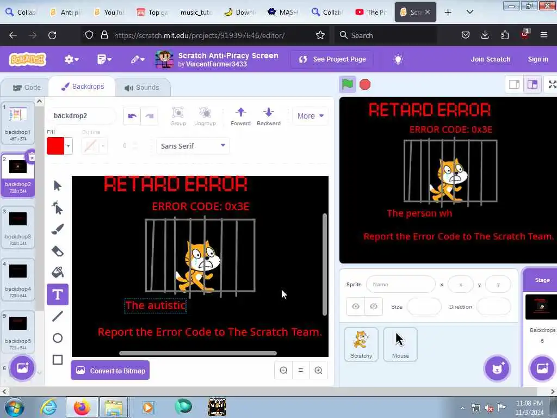The image size is (557, 418).
Task: Switch to large stage layout
Action: point(532,84)
